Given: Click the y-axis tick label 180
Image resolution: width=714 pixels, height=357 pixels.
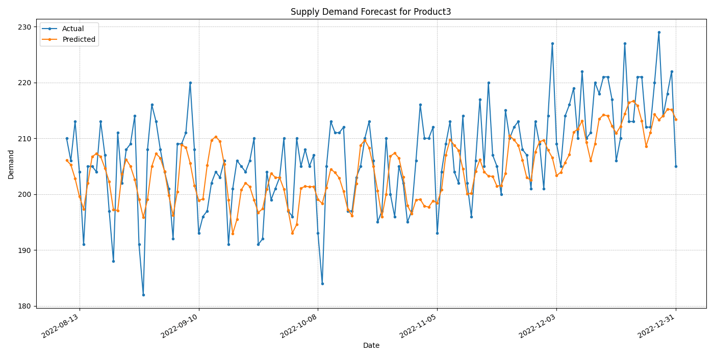Looking at the screenshot, I should coord(24,306).
